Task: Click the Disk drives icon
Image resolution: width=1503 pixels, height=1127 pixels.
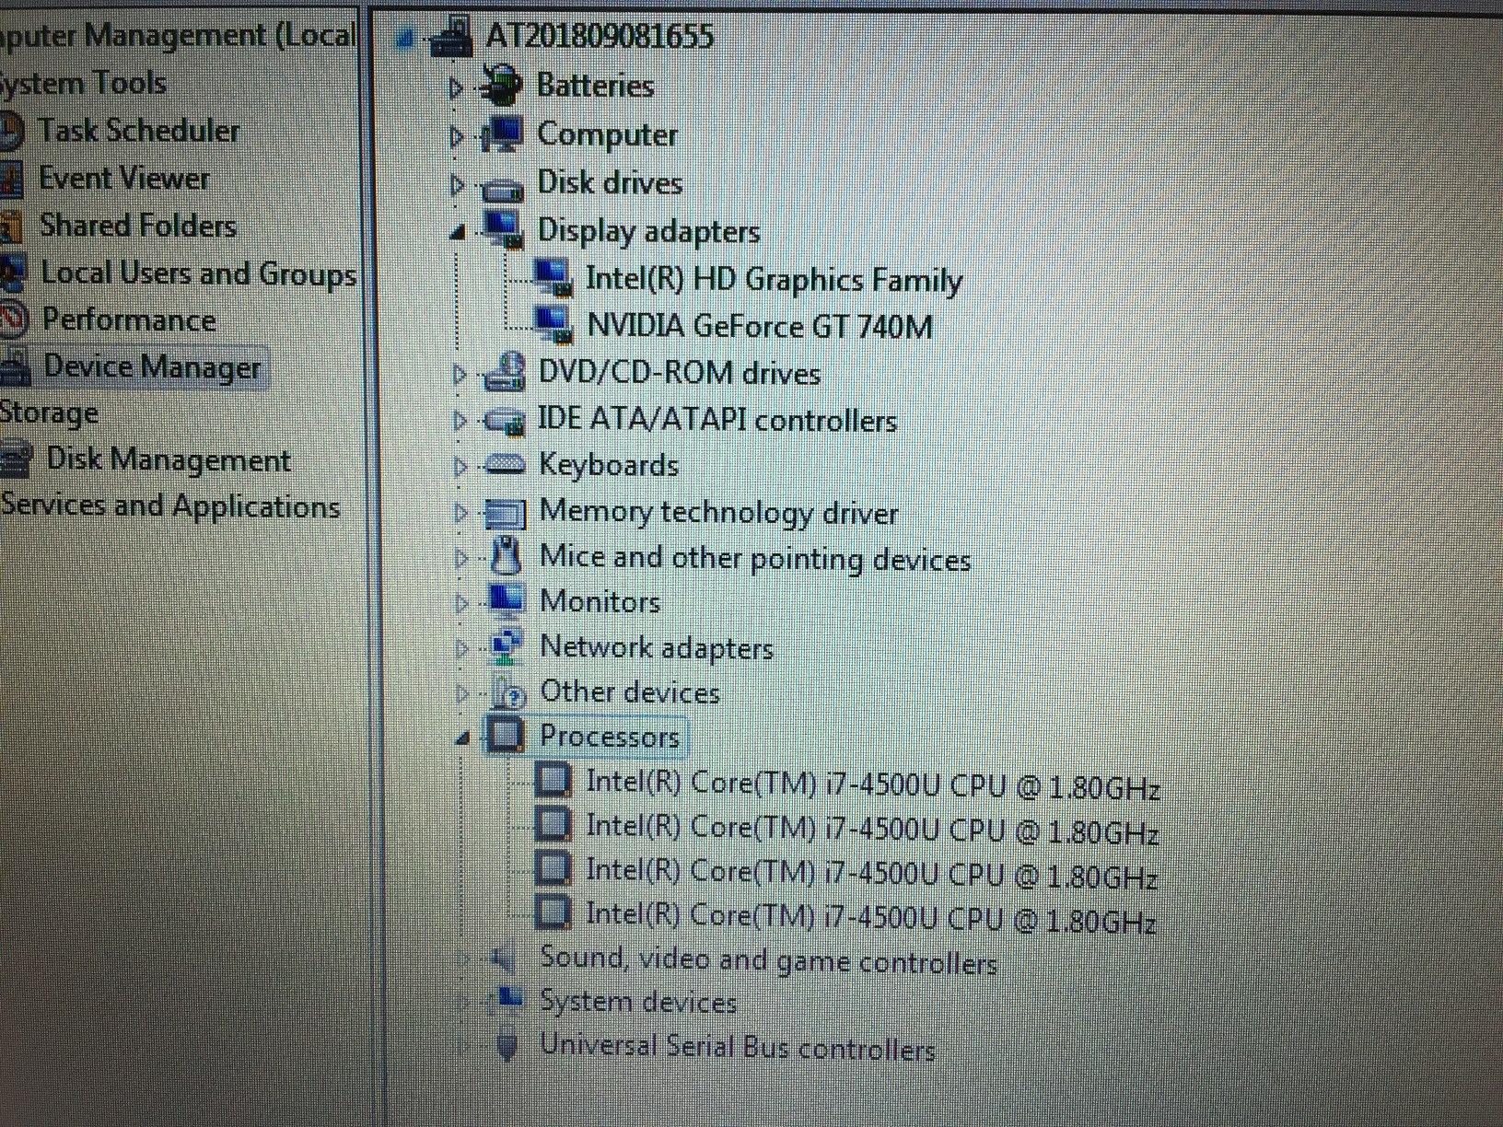Action: (x=501, y=184)
